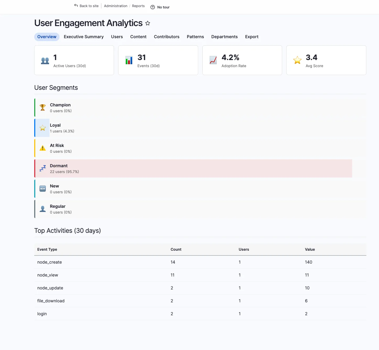Click the No tour button

(160, 7)
